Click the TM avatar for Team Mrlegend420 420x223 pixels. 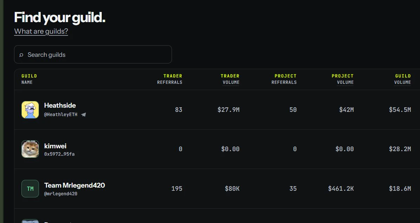click(30, 189)
